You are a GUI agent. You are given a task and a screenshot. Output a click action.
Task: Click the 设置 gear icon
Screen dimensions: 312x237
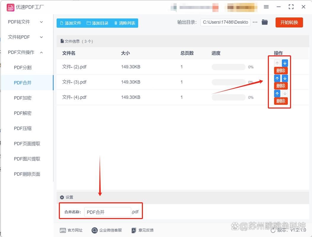click(62, 197)
